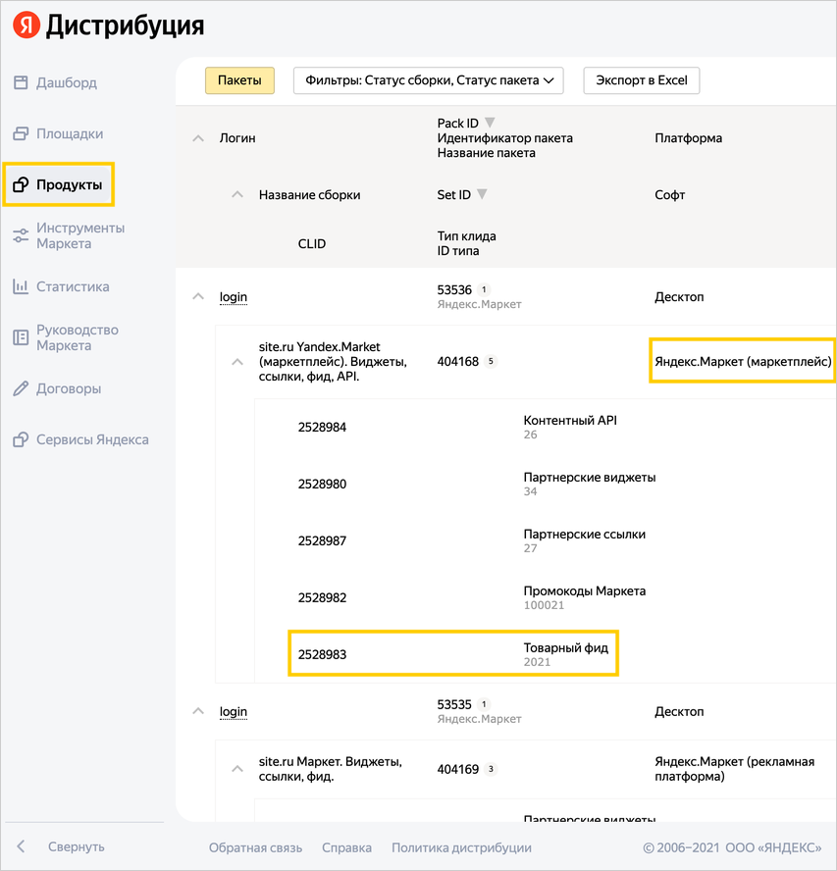Select Продукты in the sidebar

(58, 184)
